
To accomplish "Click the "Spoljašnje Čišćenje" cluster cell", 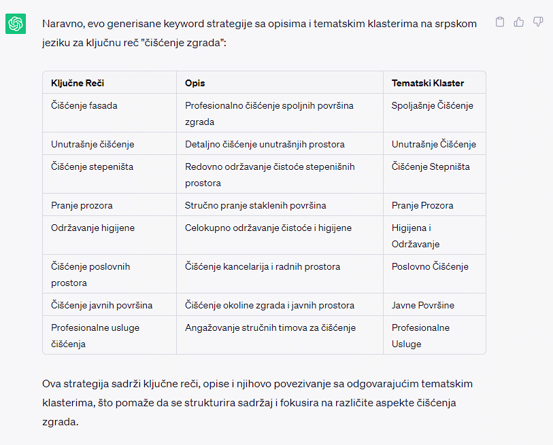I will click(x=432, y=105).
